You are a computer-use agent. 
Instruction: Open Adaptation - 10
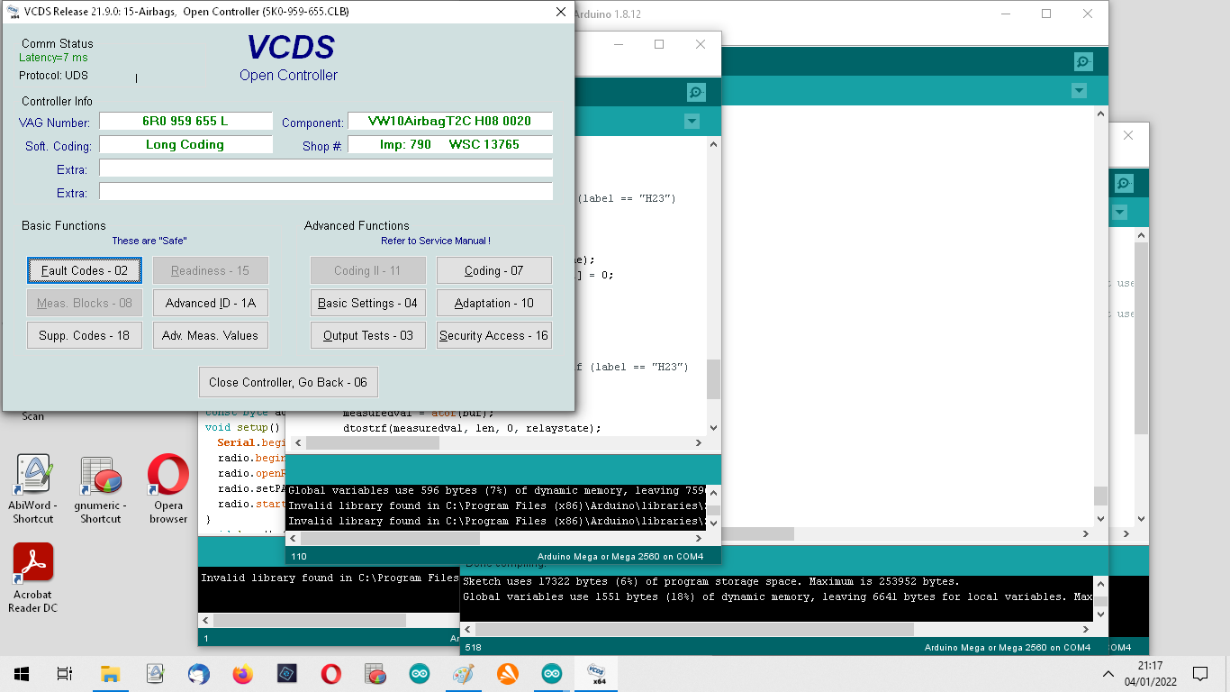(494, 303)
